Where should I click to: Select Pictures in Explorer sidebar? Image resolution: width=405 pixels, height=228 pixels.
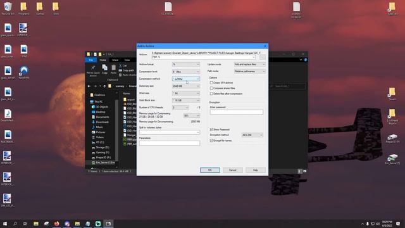pos(99,132)
